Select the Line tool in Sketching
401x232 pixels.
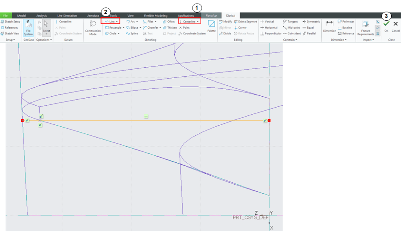110,22
